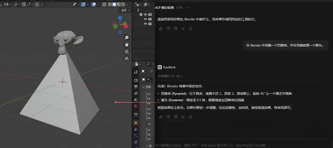Open the Particles properties tab

tap(136, 136)
